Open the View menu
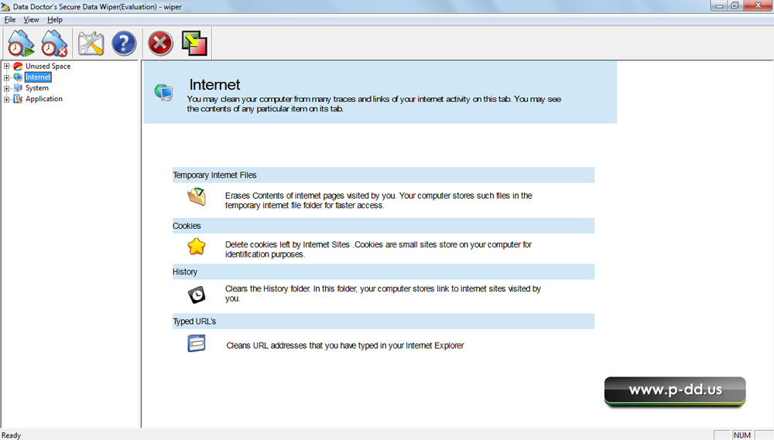This screenshot has height=440, width=774. click(x=31, y=20)
